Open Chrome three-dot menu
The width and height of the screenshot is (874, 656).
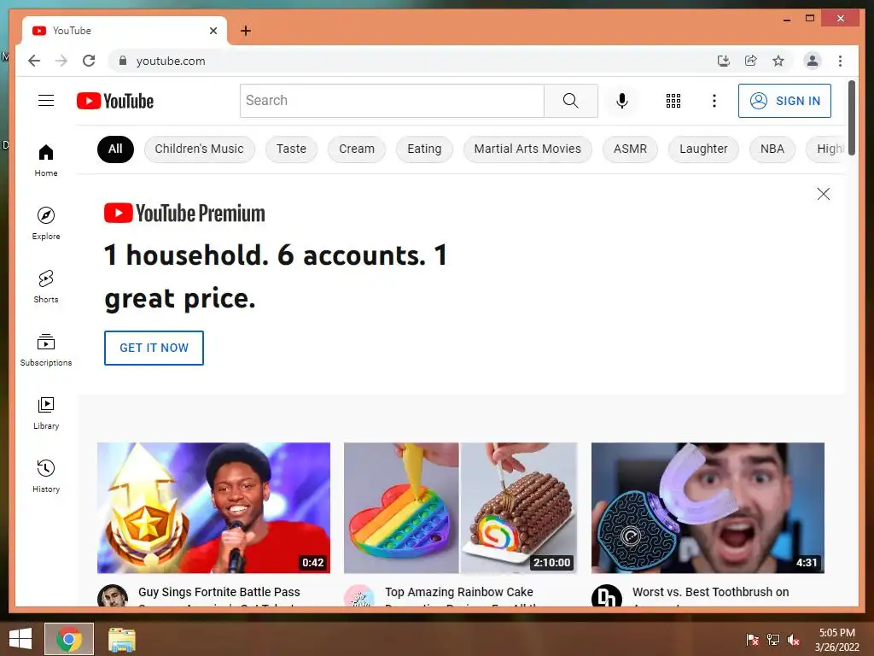[x=840, y=61]
